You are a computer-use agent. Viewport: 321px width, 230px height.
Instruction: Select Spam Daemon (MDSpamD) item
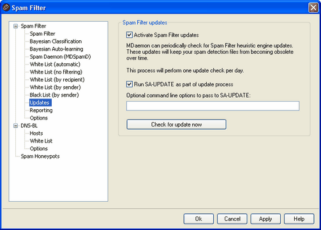pyautogui.click(x=60, y=57)
